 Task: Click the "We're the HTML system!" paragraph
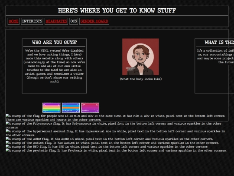(x=54, y=66)
